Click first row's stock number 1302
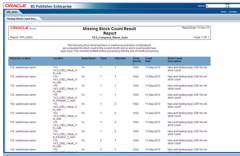240x156 pixels. pos(136,67)
